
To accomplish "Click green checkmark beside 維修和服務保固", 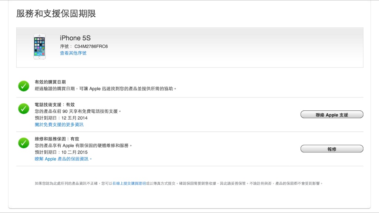I will (x=24, y=143).
